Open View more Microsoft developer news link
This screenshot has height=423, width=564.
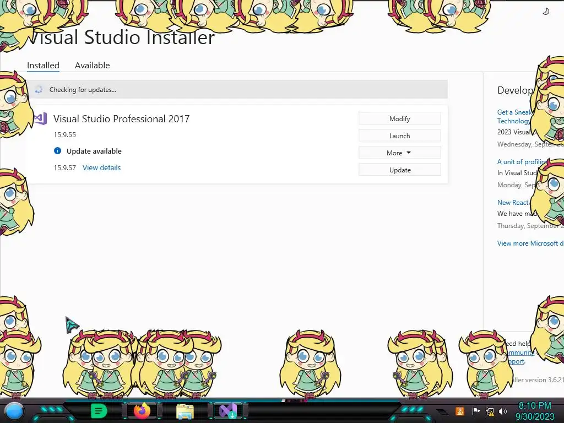click(x=530, y=243)
